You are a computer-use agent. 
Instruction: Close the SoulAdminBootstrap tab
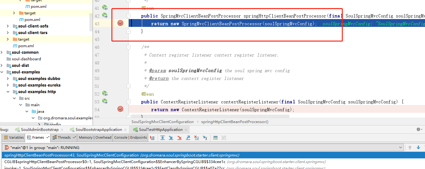coord(62,130)
